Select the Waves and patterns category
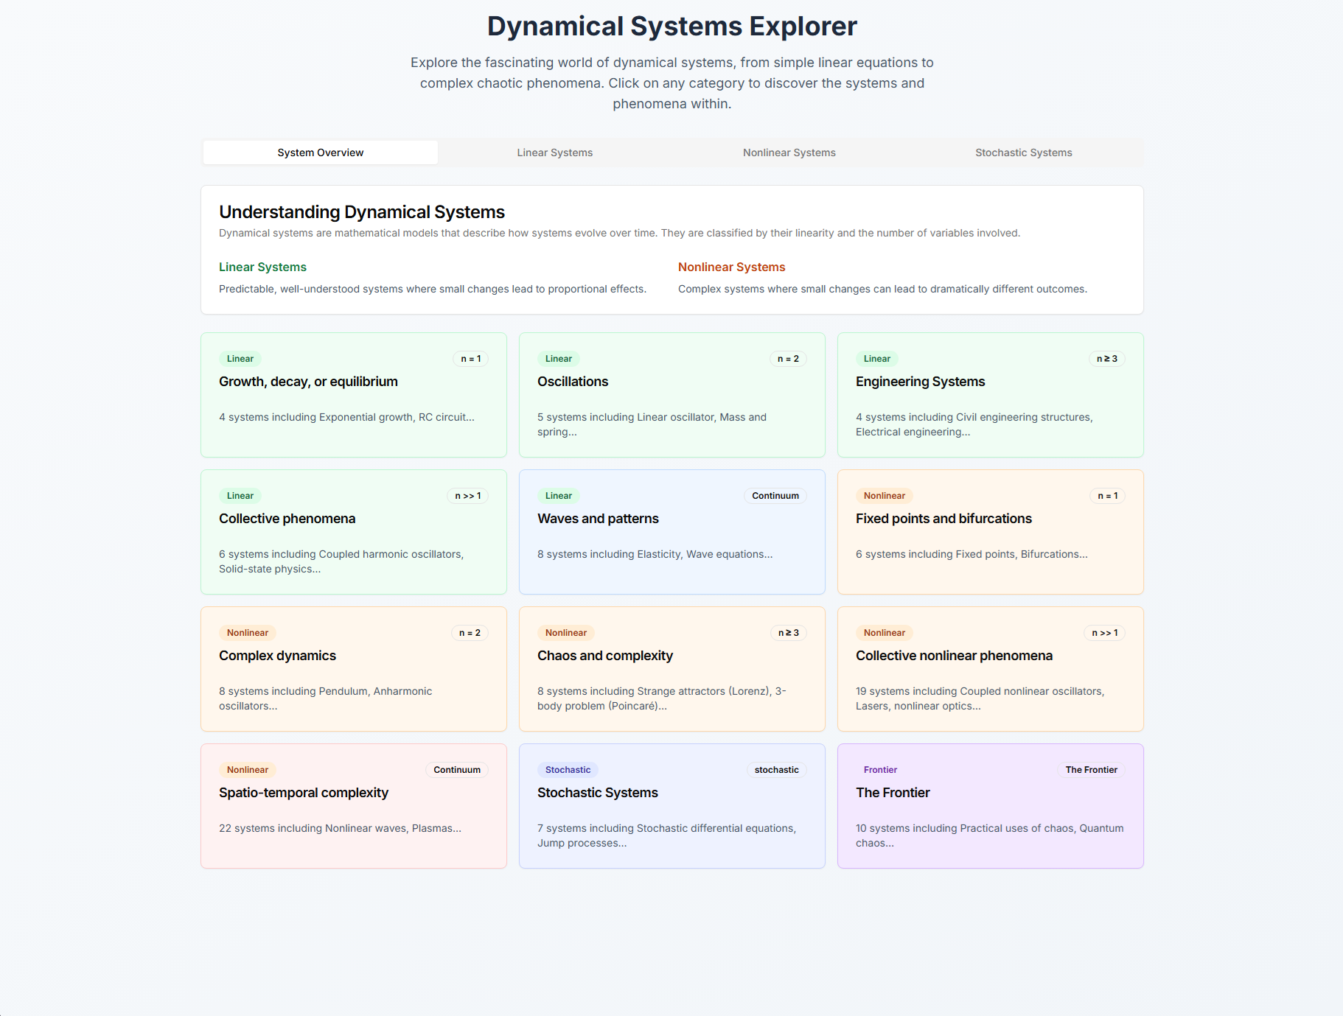The image size is (1343, 1016). [x=671, y=532]
